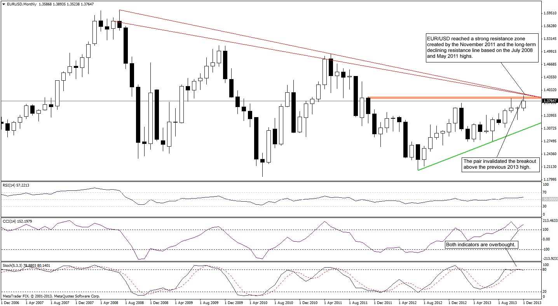Click the 'EUR/USD reached a strong resistance zone' text box
The image size is (558, 306).
coord(482,48)
